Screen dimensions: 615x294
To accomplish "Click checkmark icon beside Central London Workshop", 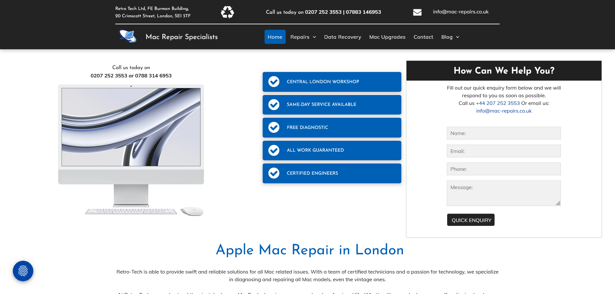I will point(274,82).
